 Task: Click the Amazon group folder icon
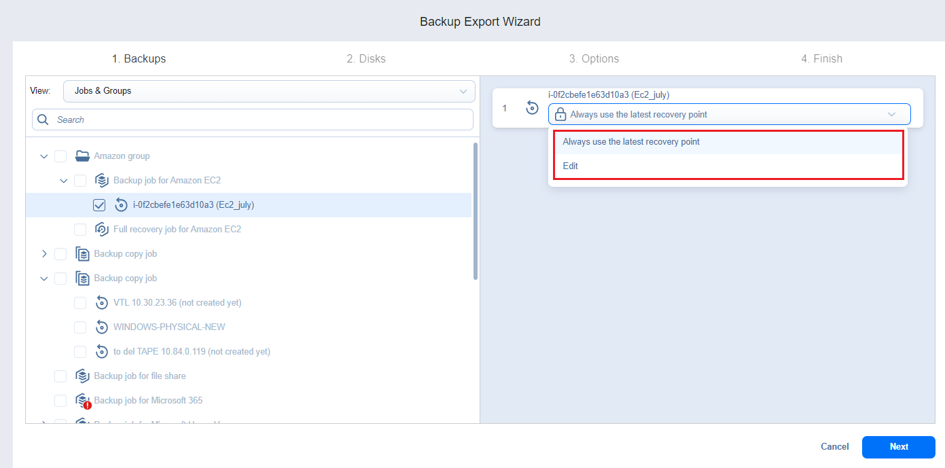click(x=82, y=156)
